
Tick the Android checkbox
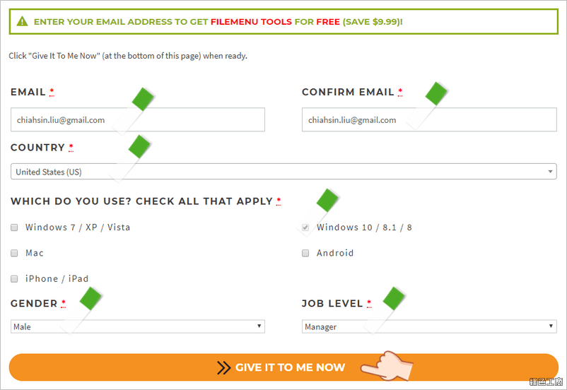[305, 253]
